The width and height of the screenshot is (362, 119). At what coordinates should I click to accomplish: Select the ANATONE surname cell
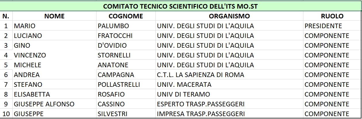coord(126,65)
